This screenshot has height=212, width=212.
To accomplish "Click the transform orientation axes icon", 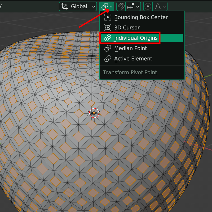I will (64, 6).
